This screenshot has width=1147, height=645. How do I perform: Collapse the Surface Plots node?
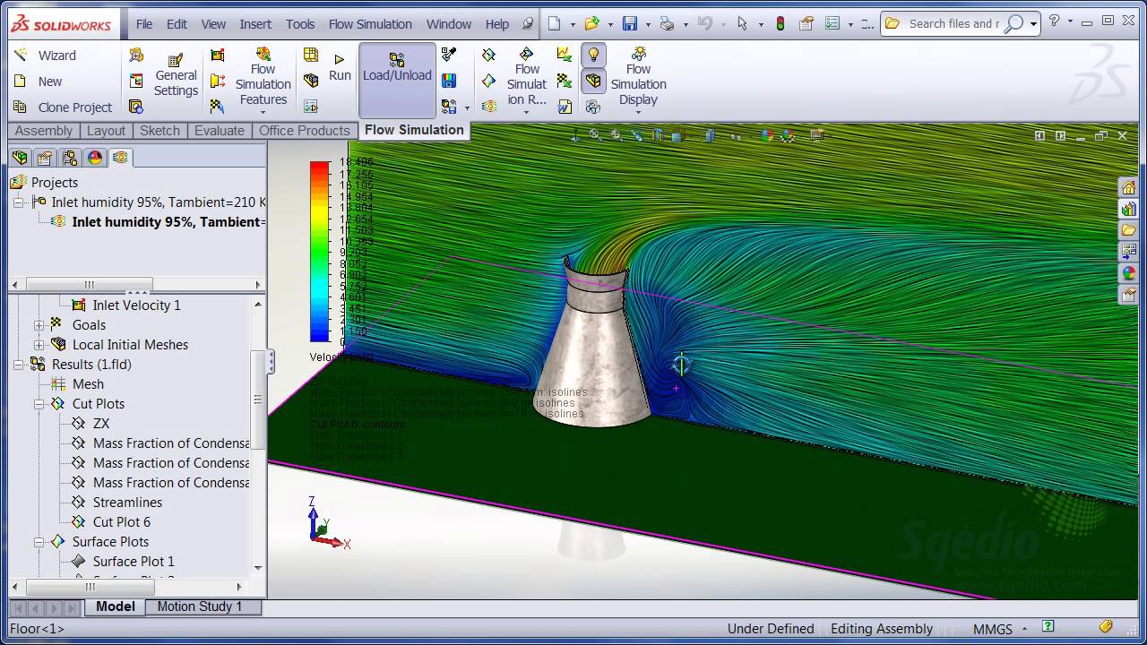tap(39, 542)
